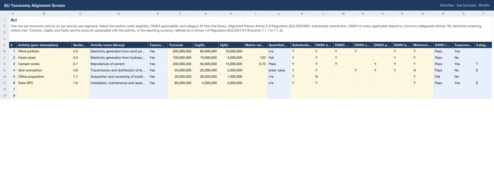Select the Solar EPC category E cell

pyautogui.click(x=483, y=83)
